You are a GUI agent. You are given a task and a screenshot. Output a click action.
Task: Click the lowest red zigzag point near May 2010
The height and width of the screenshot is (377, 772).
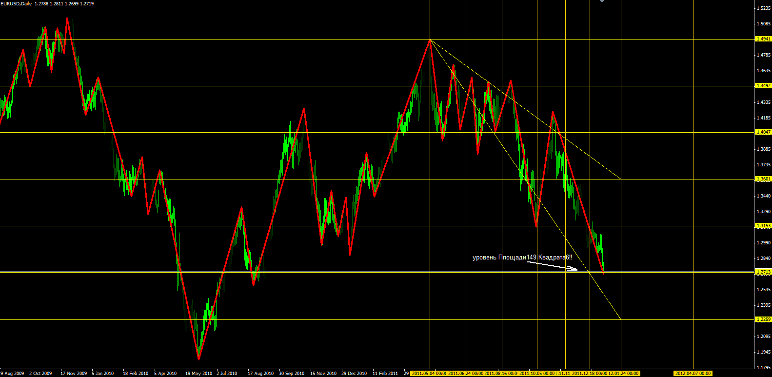pos(198,359)
